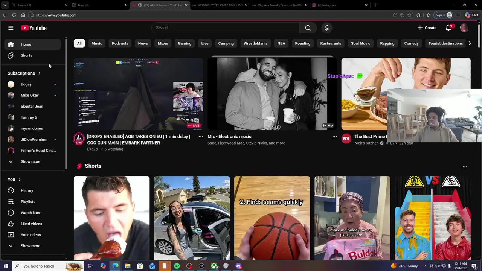482x271 pixels.
Task: Click the Nick's Kitchen channel avatar
Action: pos(346,139)
